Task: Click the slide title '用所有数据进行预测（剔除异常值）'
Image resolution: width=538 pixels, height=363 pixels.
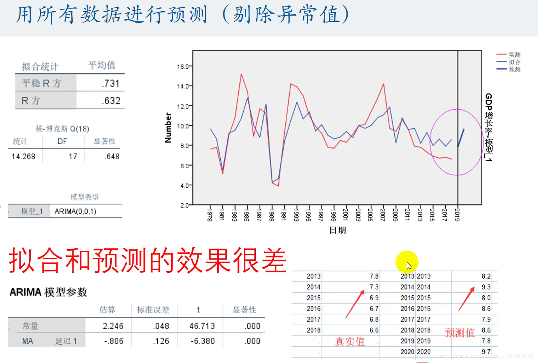Action: (x=183, y=15)
